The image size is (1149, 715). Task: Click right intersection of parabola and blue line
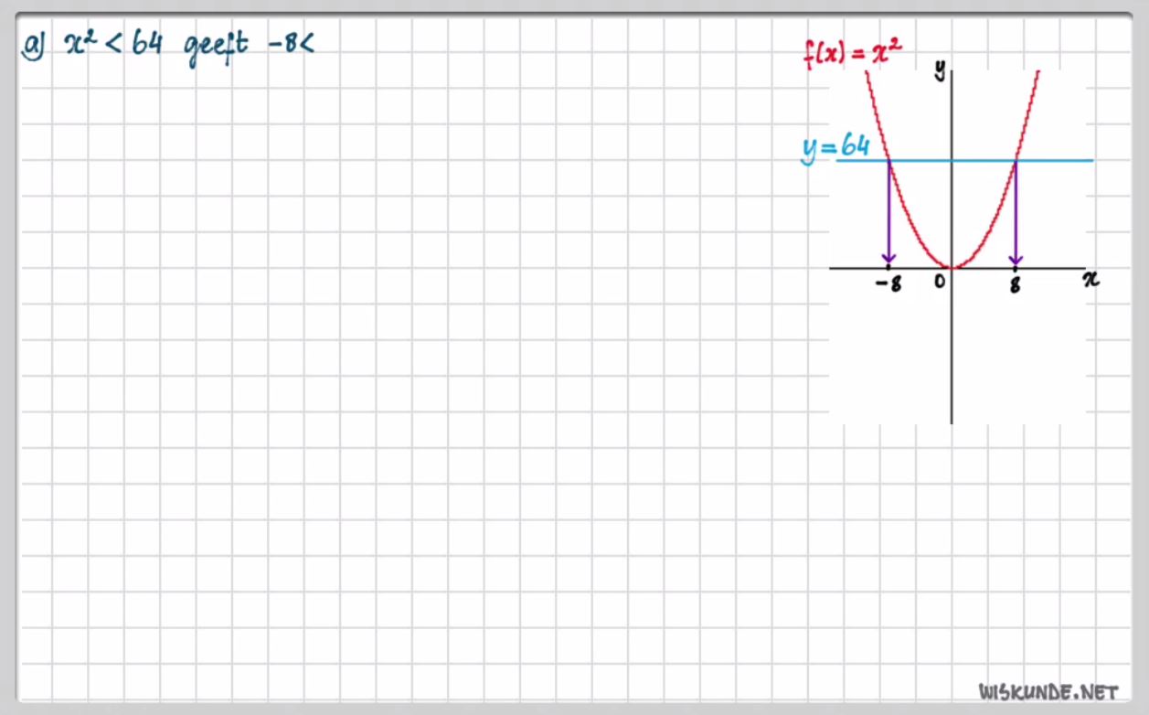[x=1016, y=161]
